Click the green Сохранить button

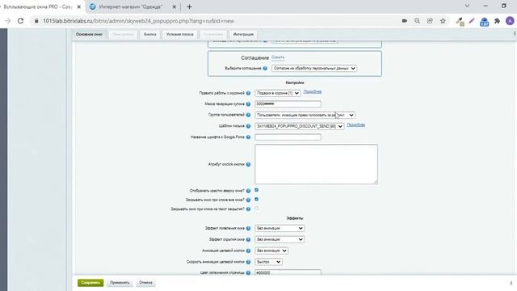90,283
